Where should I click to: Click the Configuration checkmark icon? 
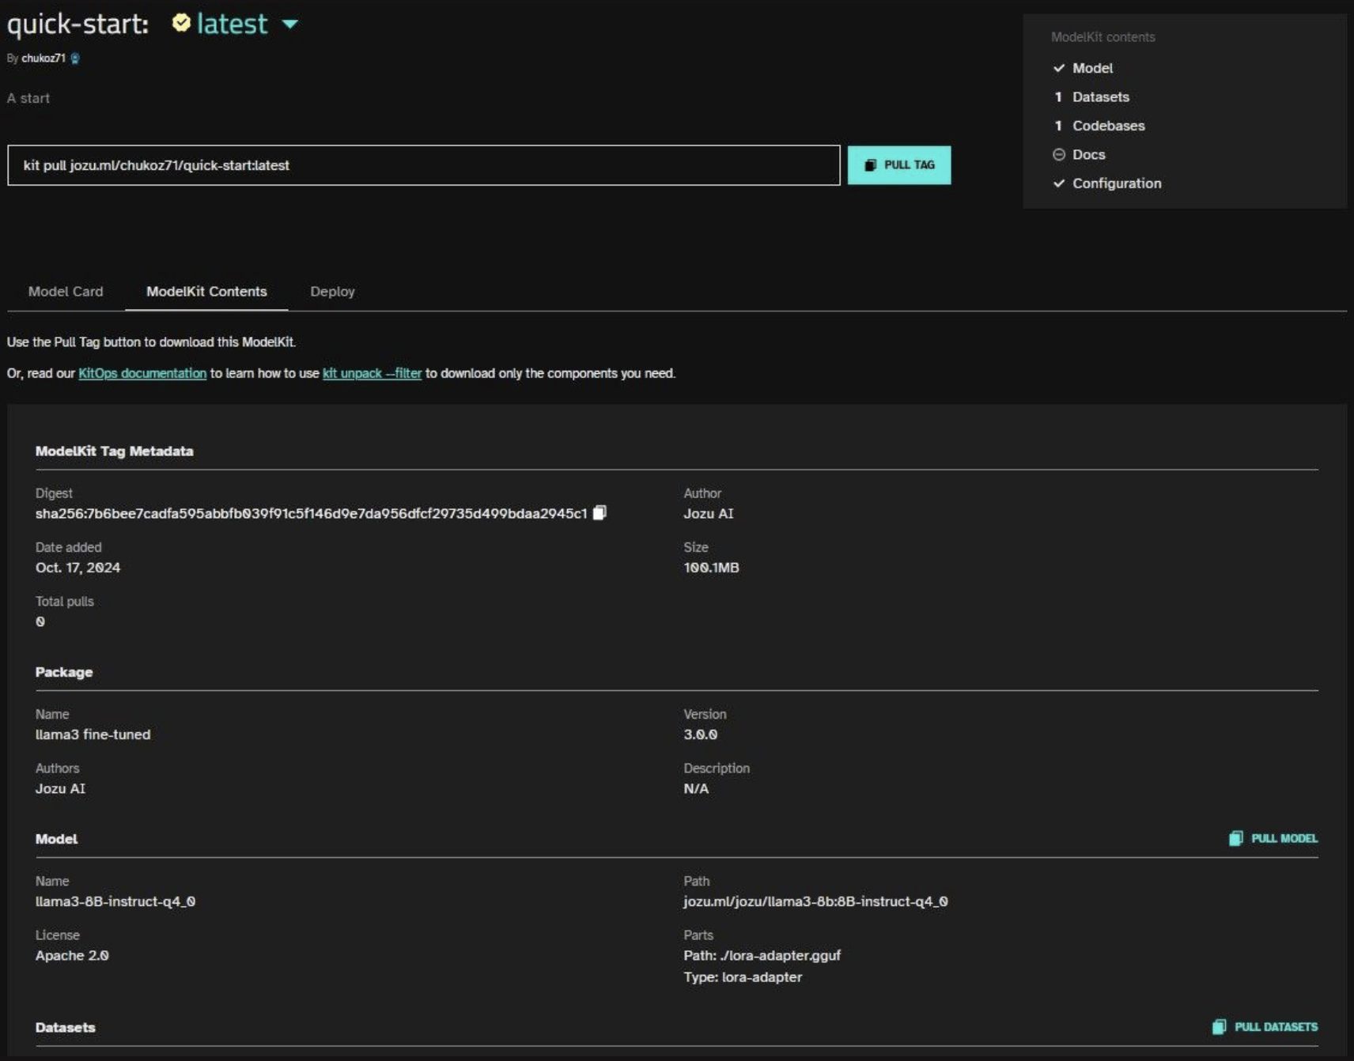(x=1059, y=183)
